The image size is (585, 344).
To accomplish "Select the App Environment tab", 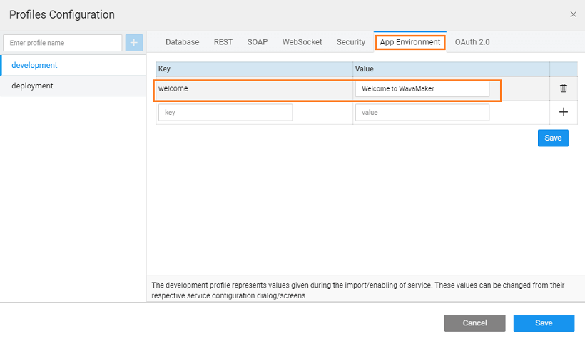I will tap(410, 42).
